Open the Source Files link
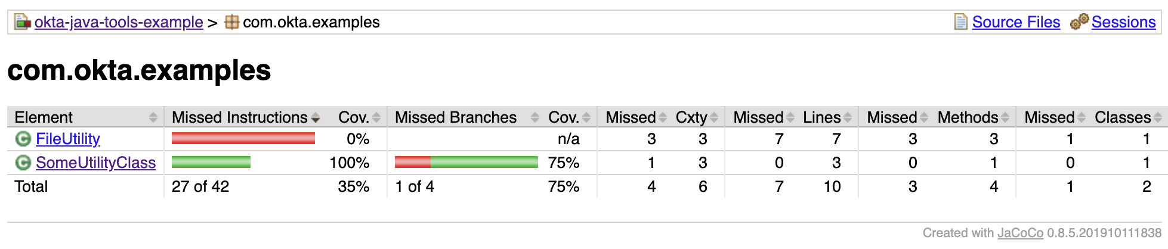1168x249 pixels. [x=1016, y=22]
